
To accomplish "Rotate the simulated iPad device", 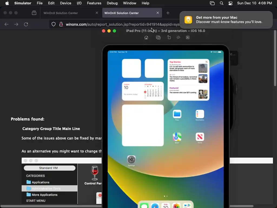I will [x=169, y=37].
